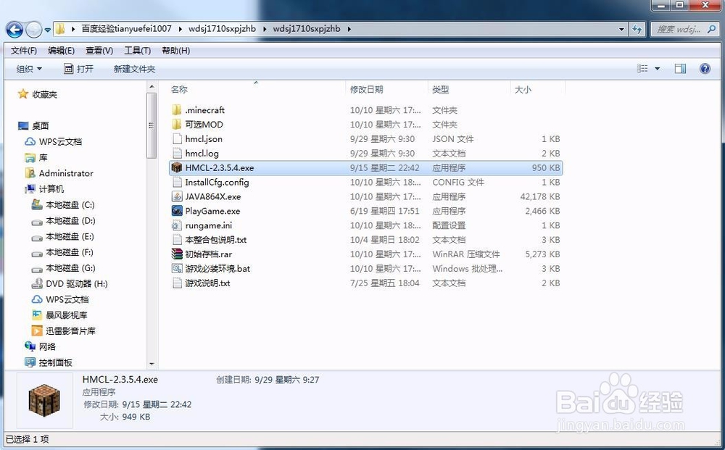Click the search box for wdsj folder

pos(686,29)
